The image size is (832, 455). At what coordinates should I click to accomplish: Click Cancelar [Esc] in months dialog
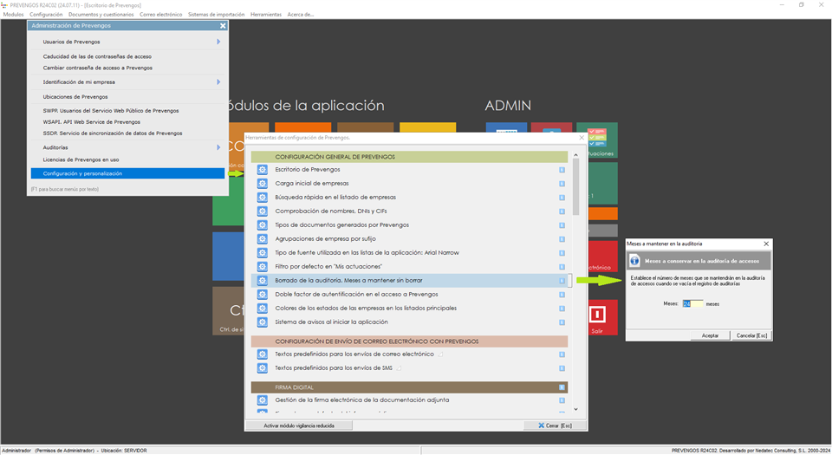point(751,335)
